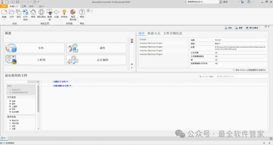Screen dimensions: 273x145
Task: Toggle the 工程图 file type checkbox
Action: 10,106
